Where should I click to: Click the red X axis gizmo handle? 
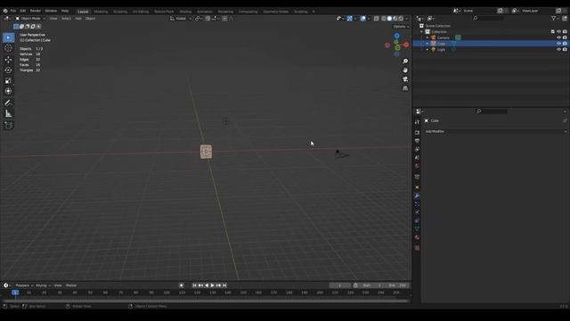coord(406,45)
